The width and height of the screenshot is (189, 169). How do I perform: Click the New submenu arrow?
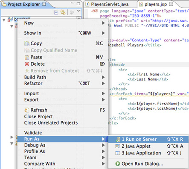click(103, 23)
